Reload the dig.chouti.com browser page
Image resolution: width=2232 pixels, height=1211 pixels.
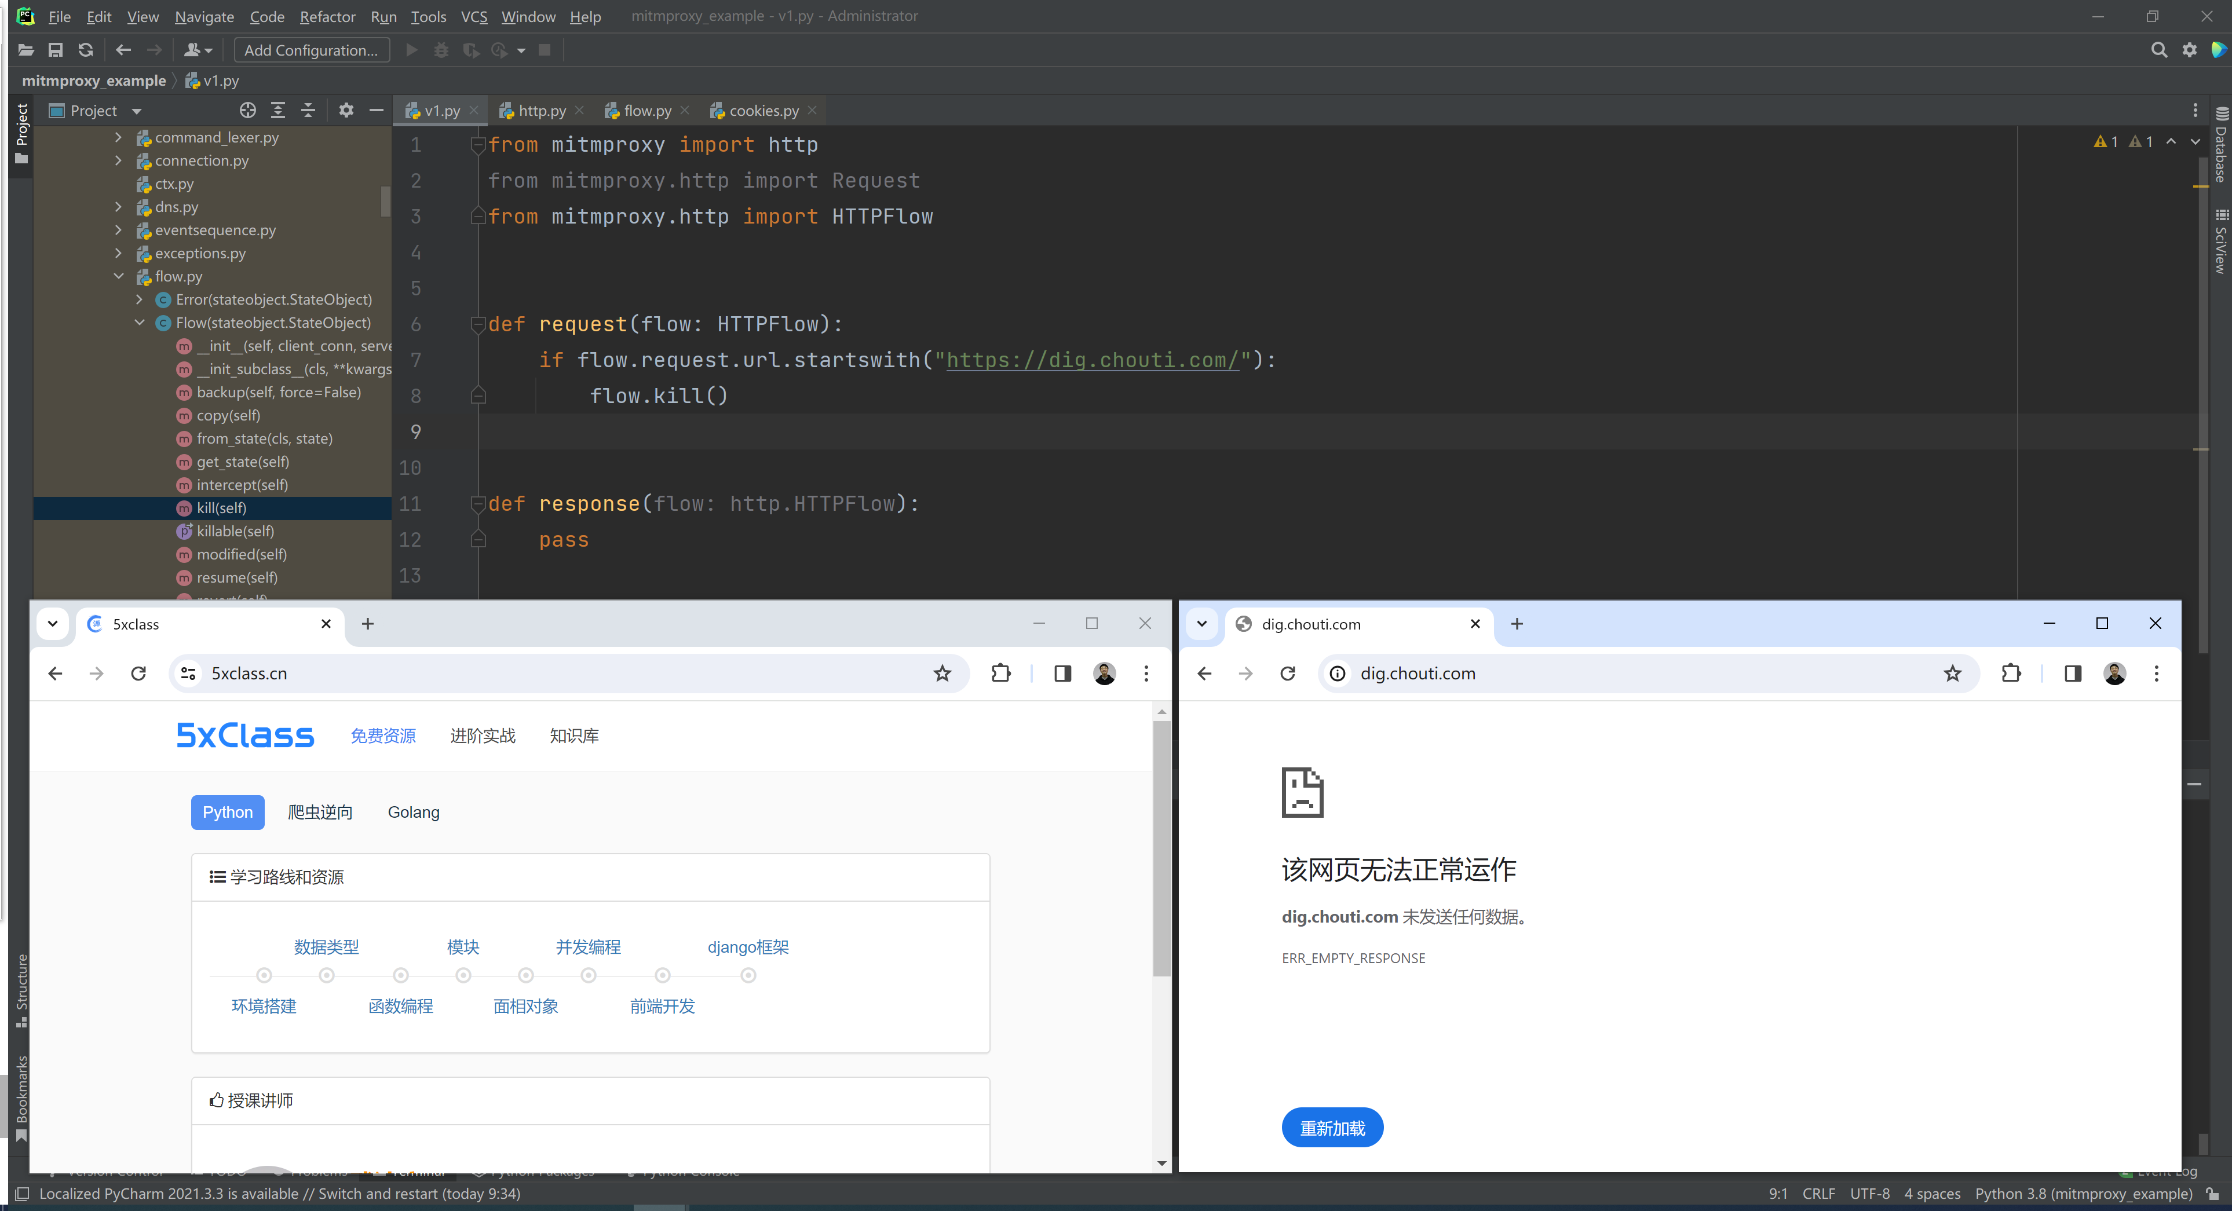click(1288, 673)
